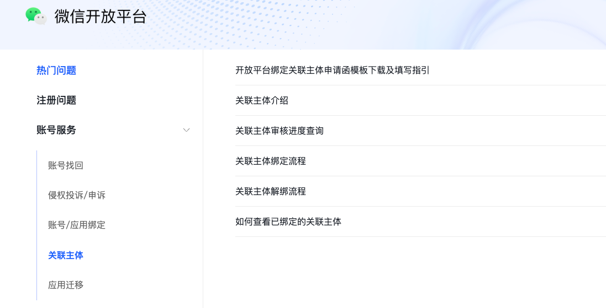This screenshot has height=308, width=606.
Task: Select 热门问题 in the sidebar
Action: (56, 71)
